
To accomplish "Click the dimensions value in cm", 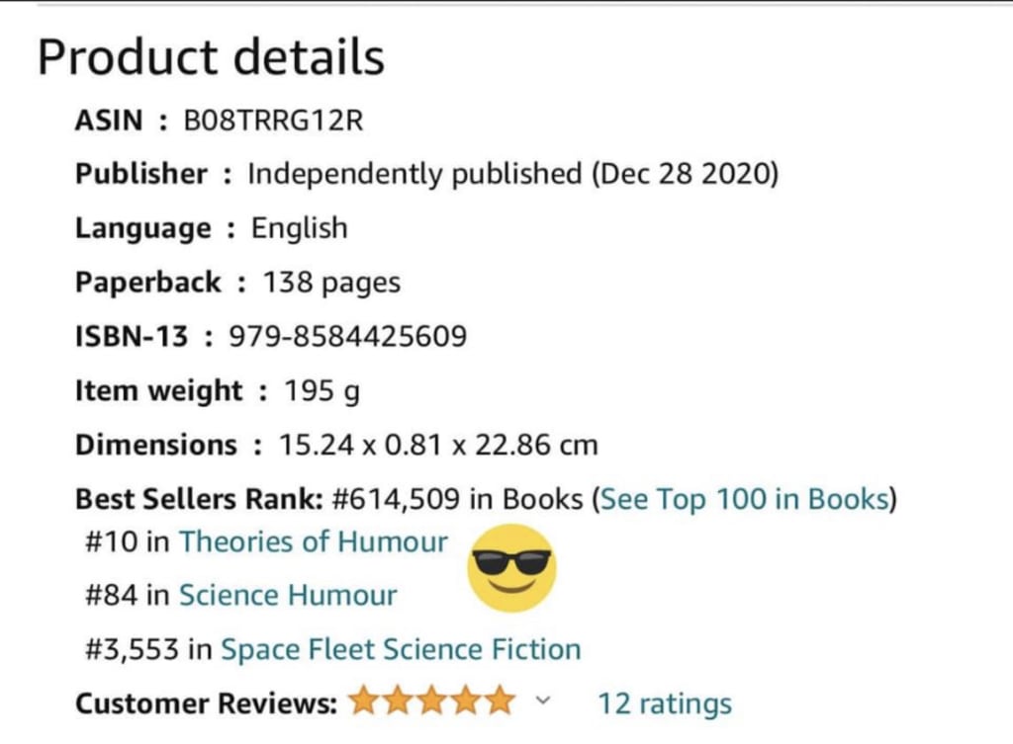I will tap(438, 445).
